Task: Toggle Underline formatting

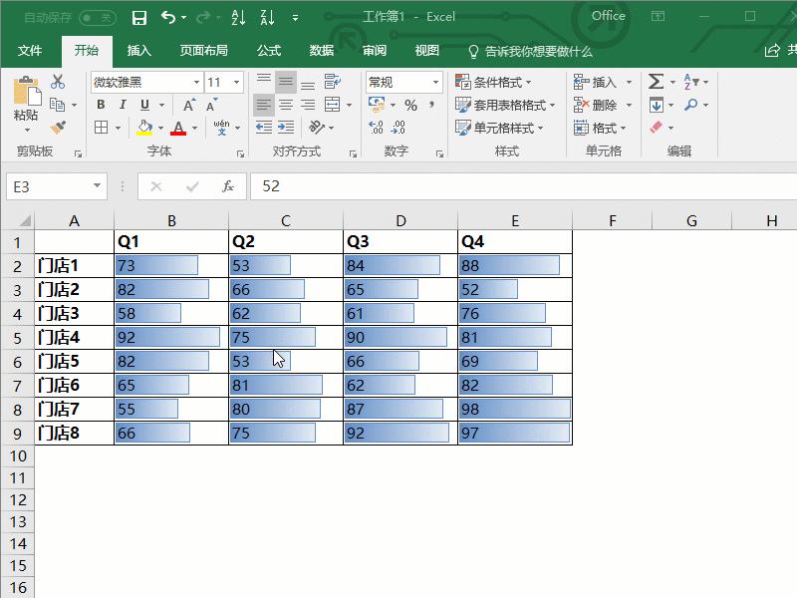Action: 144,105
